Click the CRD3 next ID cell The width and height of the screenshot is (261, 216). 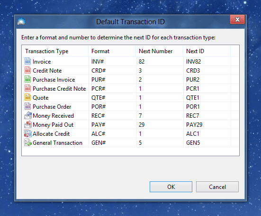click(207, 71)
